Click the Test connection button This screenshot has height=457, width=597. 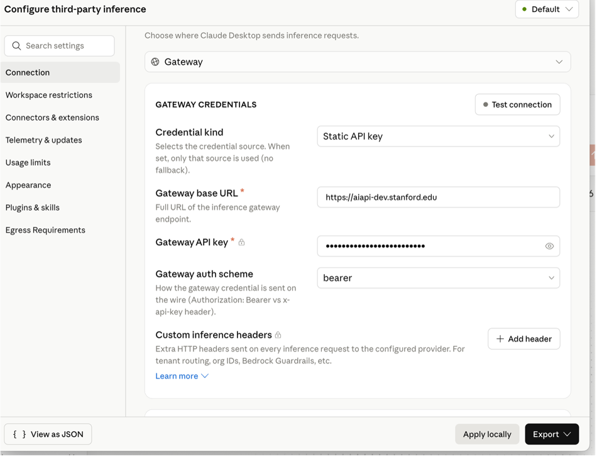click(x=517, y=105)
